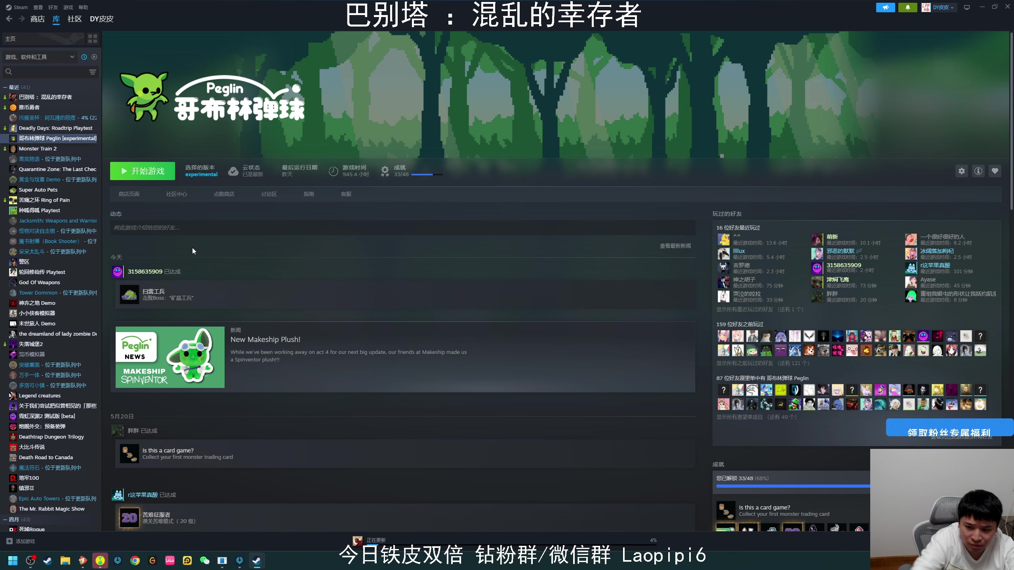
Task: Toggle library grid view icon
Action: [x=93, y=38]
